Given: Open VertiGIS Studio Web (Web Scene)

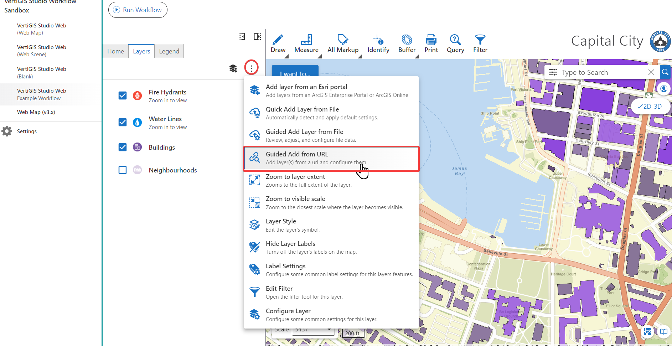Looking at the screenshot, I should pyautogui.click(x=51, y=51).
